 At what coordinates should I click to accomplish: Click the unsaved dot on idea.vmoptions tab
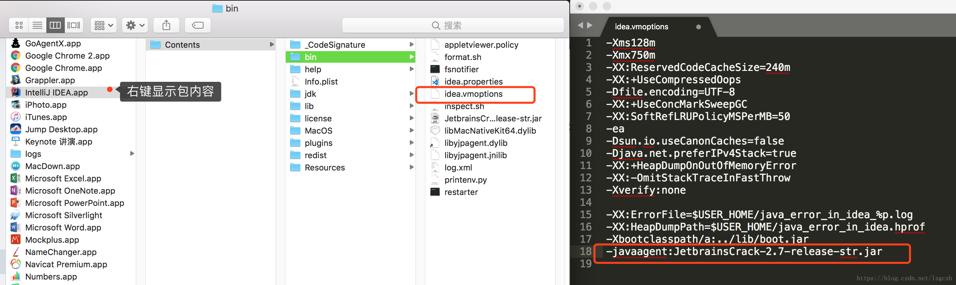pyautogui.click(x=699, y=27)
